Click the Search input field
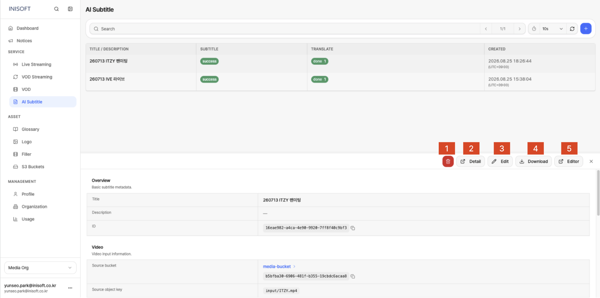 click(285, 29)
